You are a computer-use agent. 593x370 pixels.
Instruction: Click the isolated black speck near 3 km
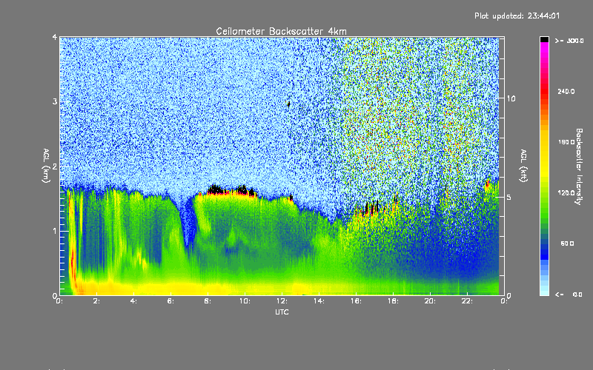[x=288, y=104]
